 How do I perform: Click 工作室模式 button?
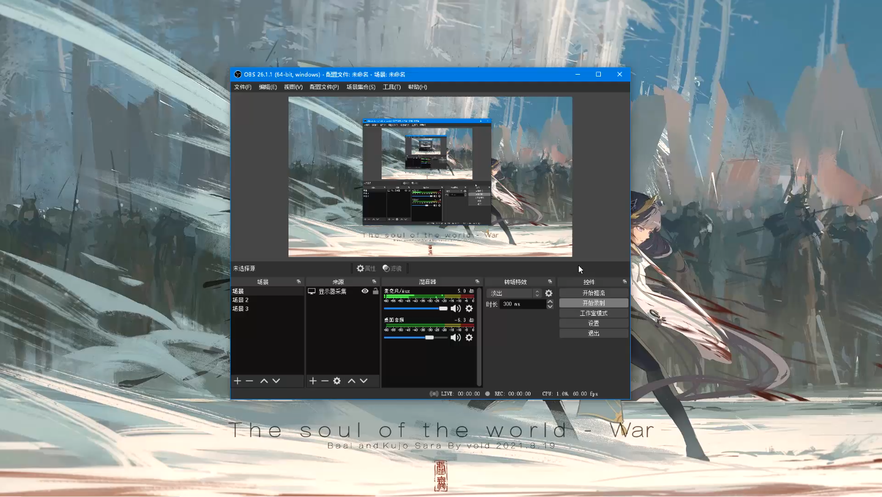click(x=594, y=313)
